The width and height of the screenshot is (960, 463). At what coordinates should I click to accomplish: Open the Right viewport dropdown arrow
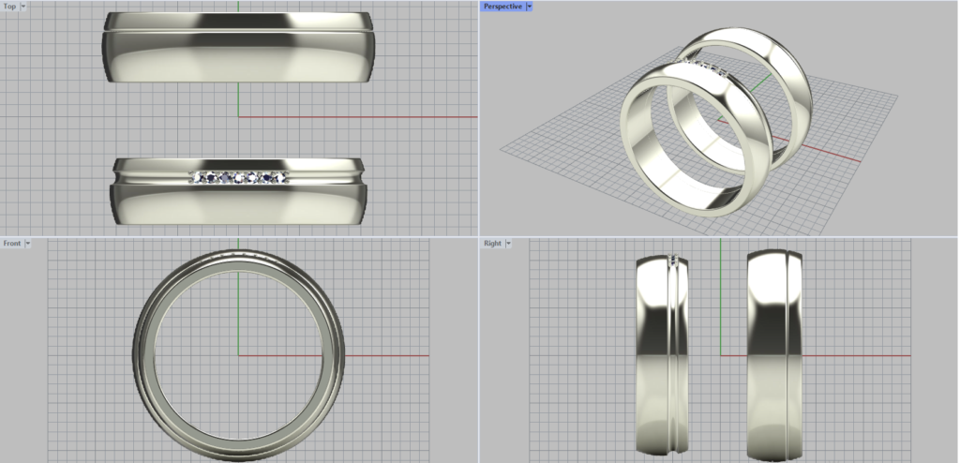(x=508, y=243)
